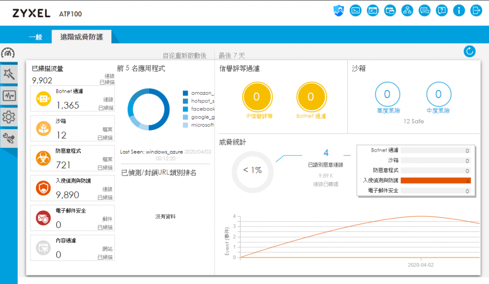Open the site map network icon
The width and height of the screenshot is (489, 284).
coord(407,11)
